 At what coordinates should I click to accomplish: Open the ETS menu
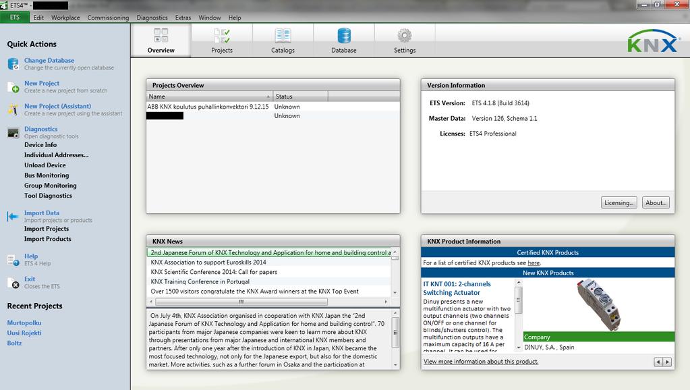[x=15, y=17]
